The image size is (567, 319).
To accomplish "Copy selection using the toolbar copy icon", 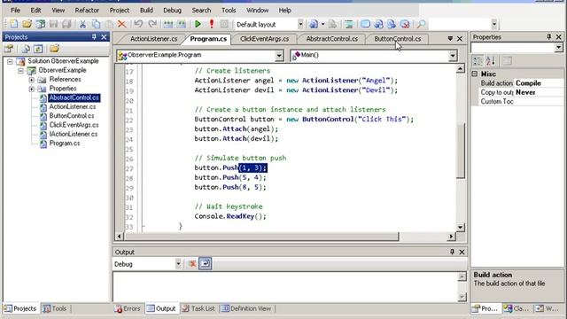I will [96, 24].
